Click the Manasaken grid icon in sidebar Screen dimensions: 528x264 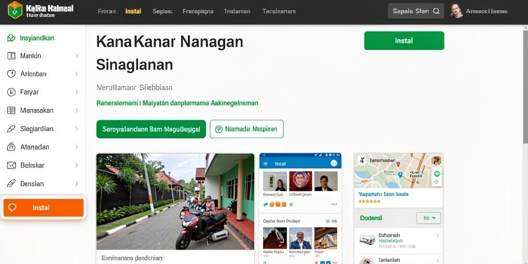pos(11,110)
